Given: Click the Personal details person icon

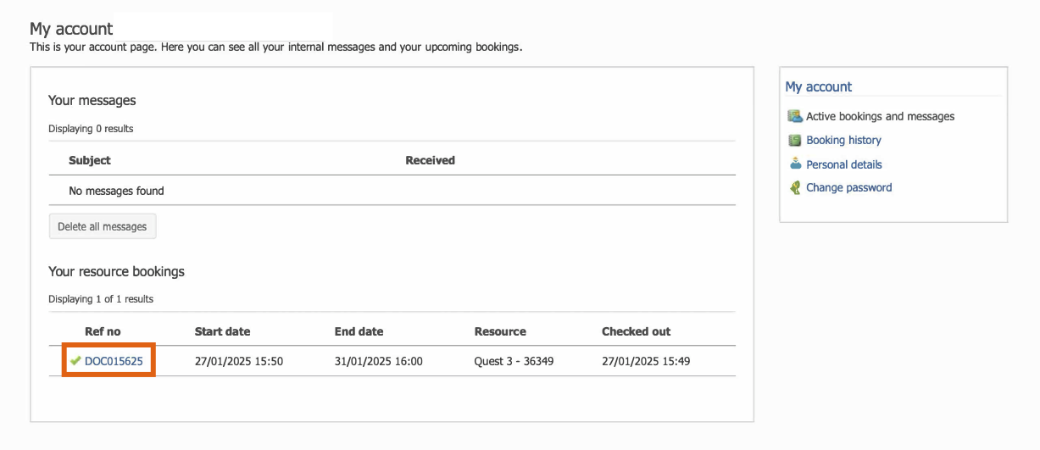Looking at the screenshot, I should 795,164.
